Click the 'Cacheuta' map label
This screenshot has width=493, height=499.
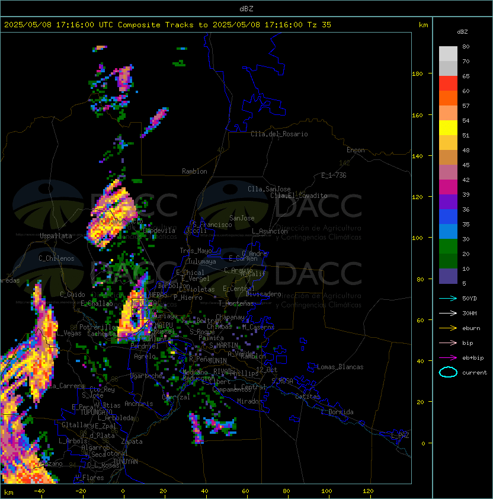point(101,334)
